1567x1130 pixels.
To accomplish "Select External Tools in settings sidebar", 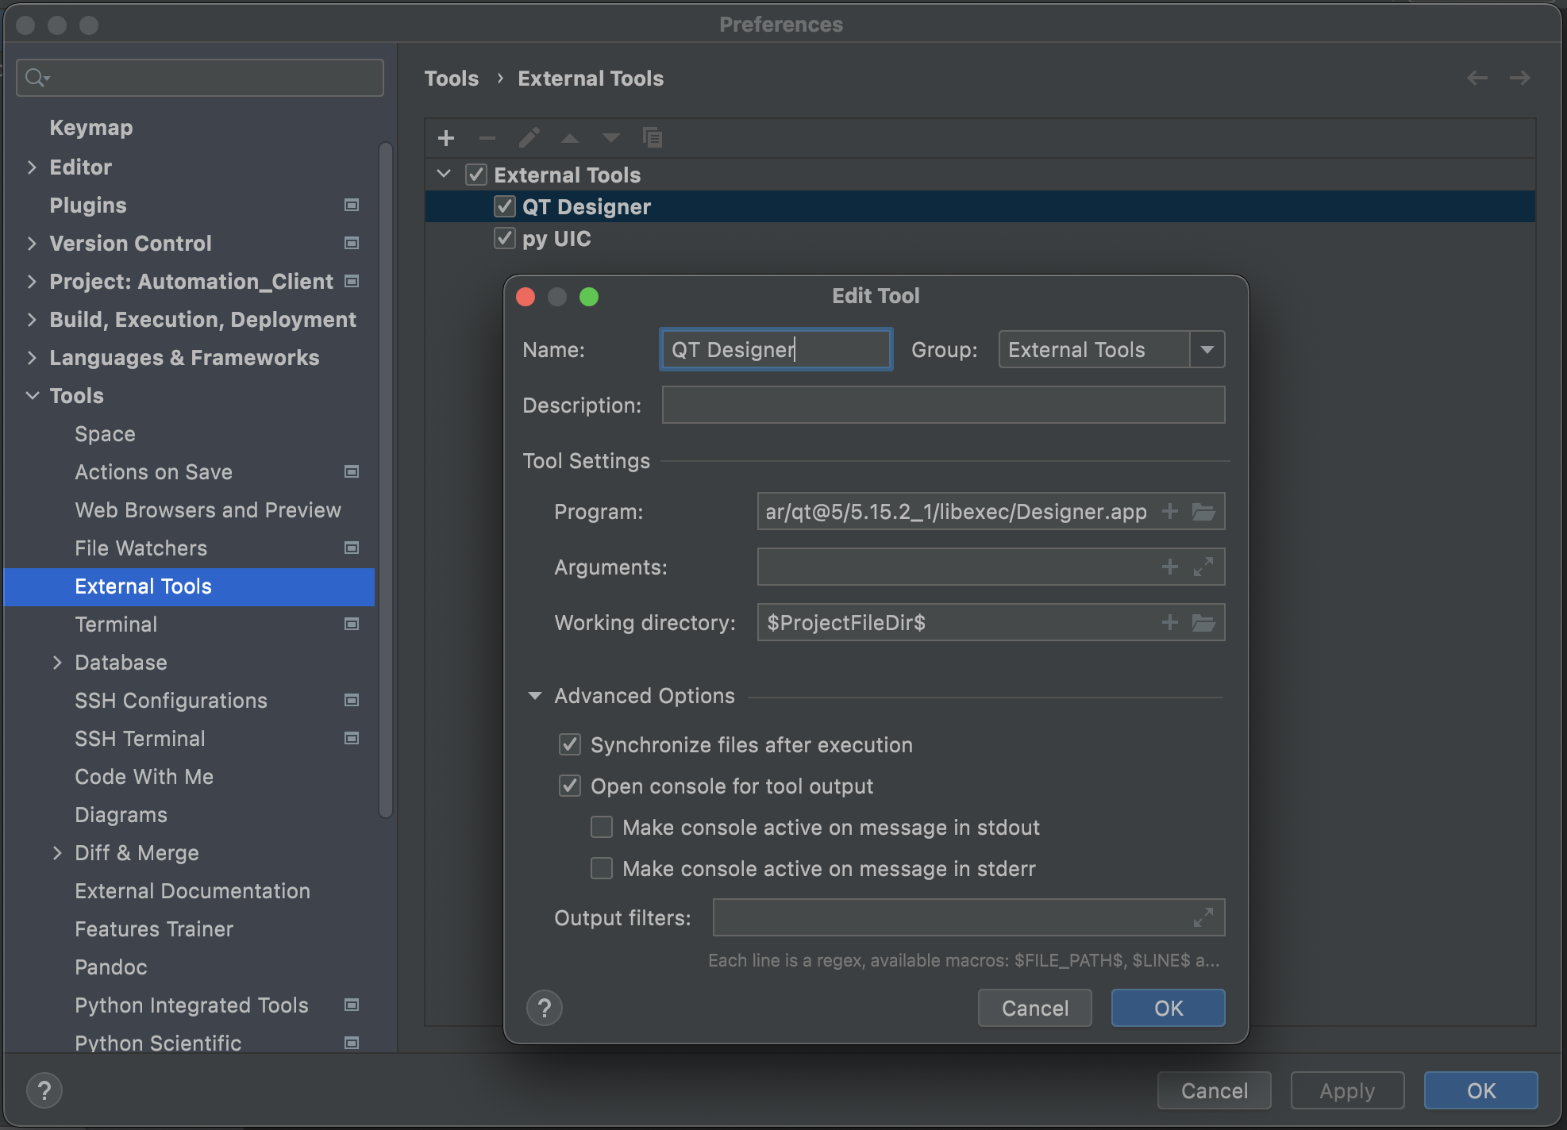I will 189,586.
